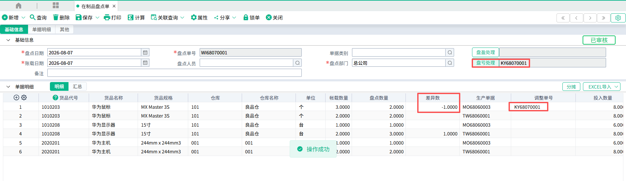Click the 分摊 button
Viewport: 626px width, 181px height.
(x=571, y=87)
